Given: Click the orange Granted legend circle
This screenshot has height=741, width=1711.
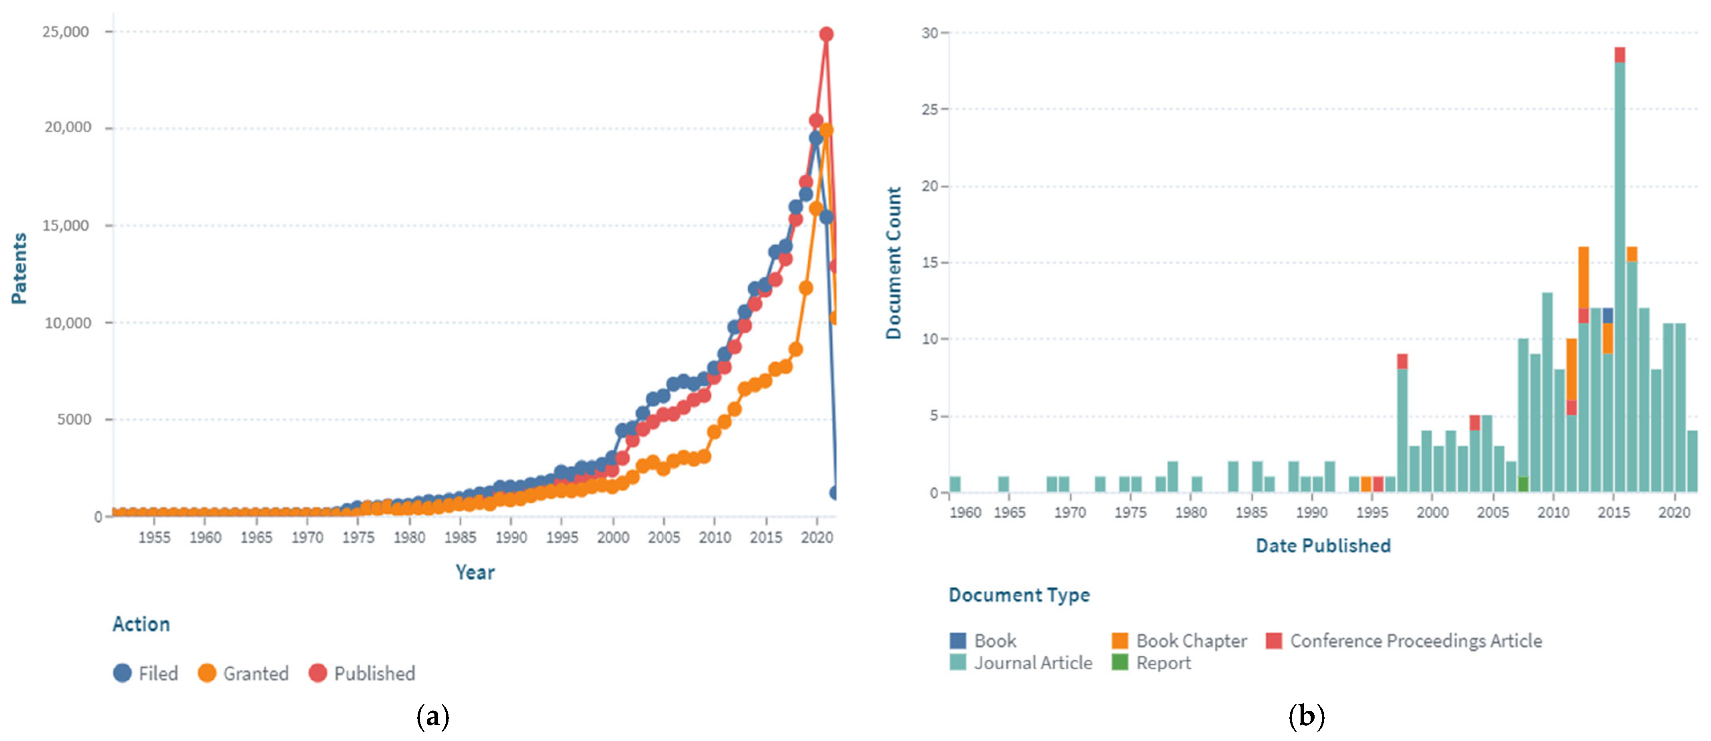Looking at the screenshot, I should coord(207,672).
